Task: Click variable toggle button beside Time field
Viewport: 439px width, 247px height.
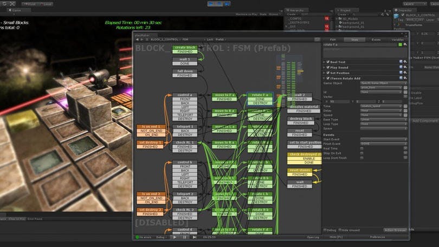Action: coord(405,106)
